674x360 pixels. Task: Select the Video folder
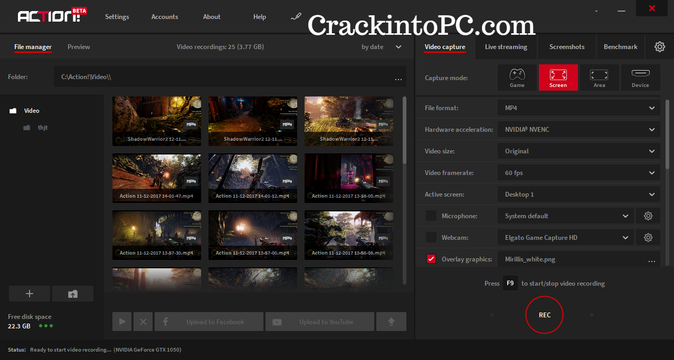25,111
